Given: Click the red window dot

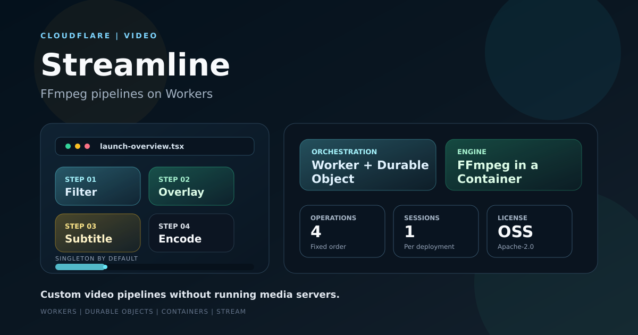Looking at the screenshot, I should 87,146.
